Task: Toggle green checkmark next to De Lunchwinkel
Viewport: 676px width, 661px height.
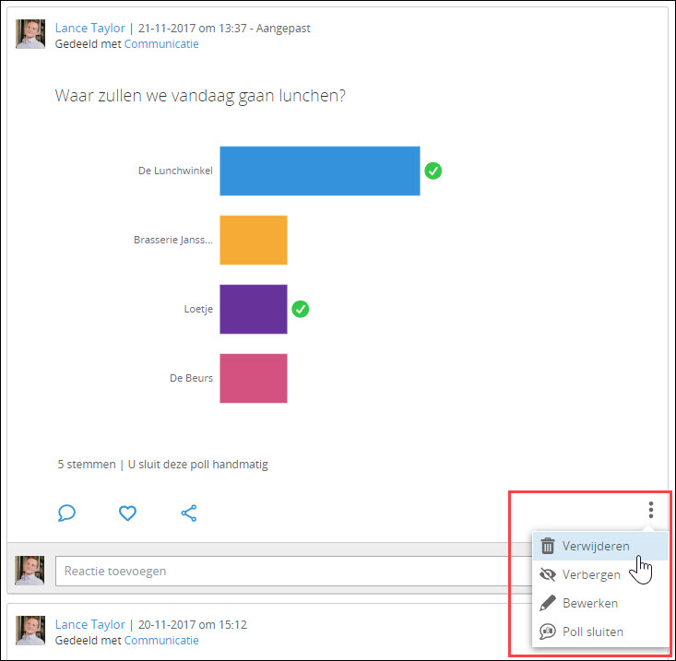Action: click(433, 171)
